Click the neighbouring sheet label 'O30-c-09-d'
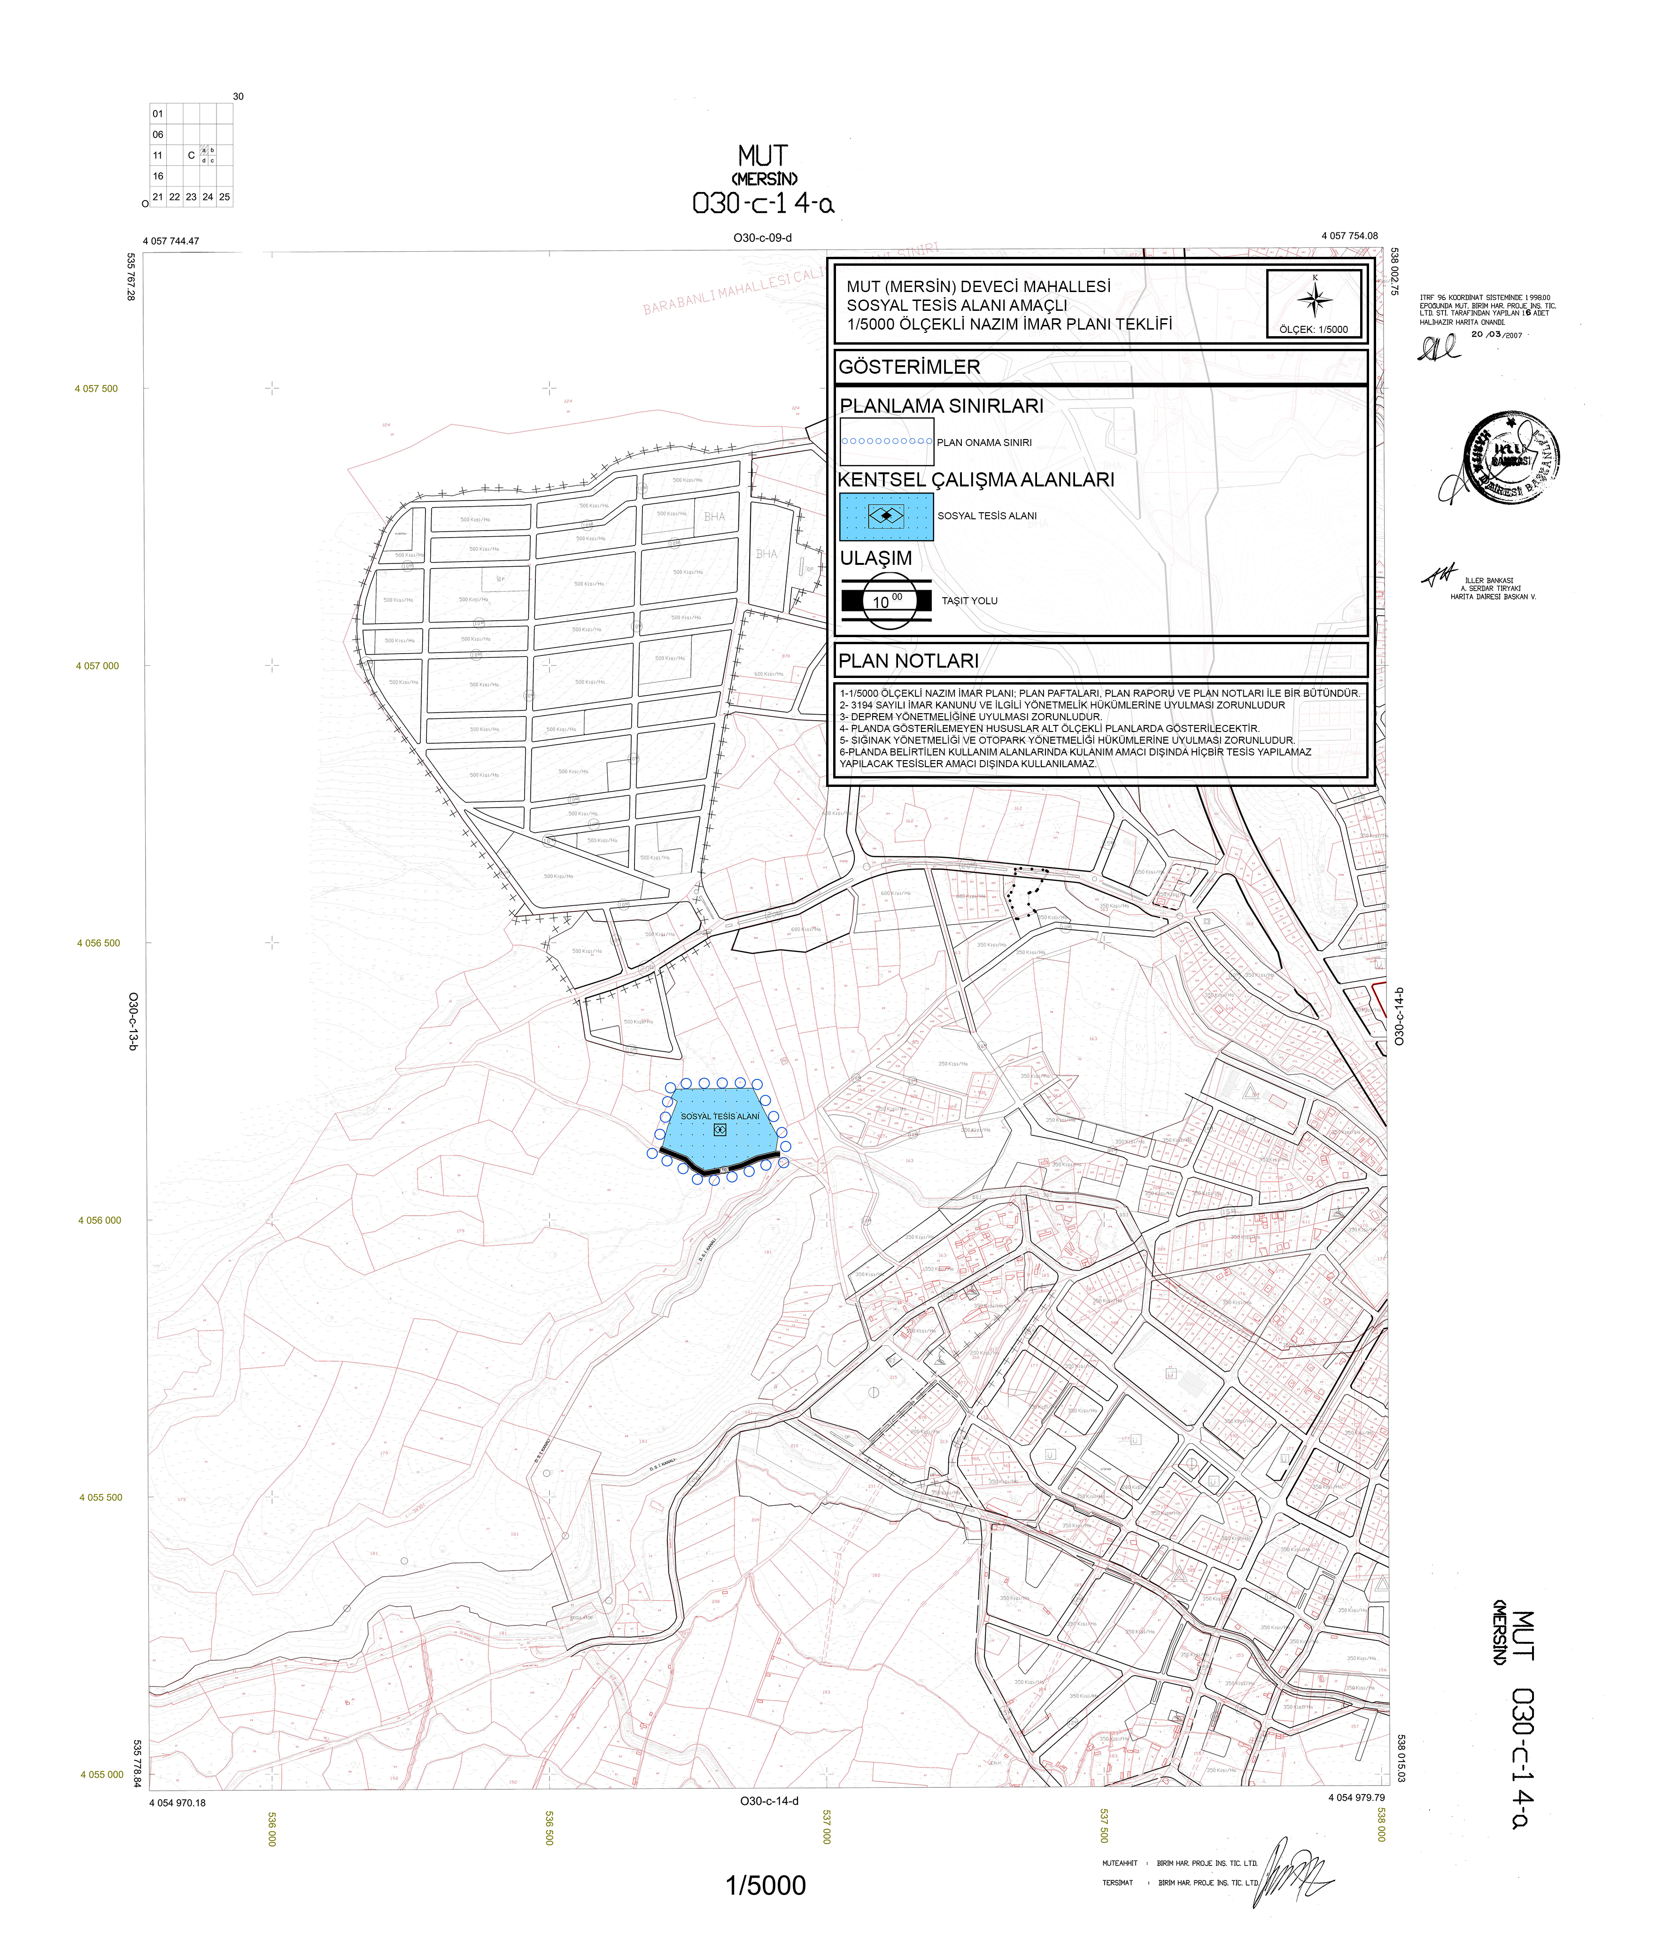 pyautogui.click(x=763, y=238)
